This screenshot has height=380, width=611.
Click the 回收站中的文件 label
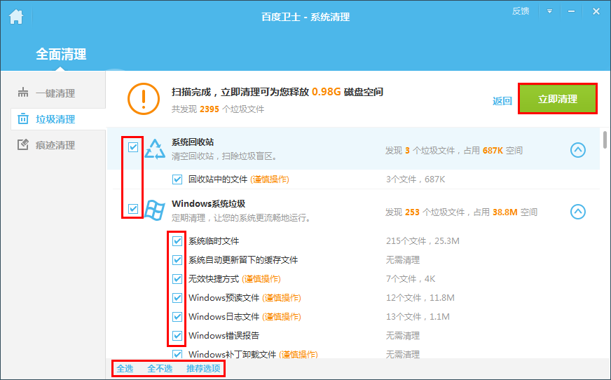(218, 179)
